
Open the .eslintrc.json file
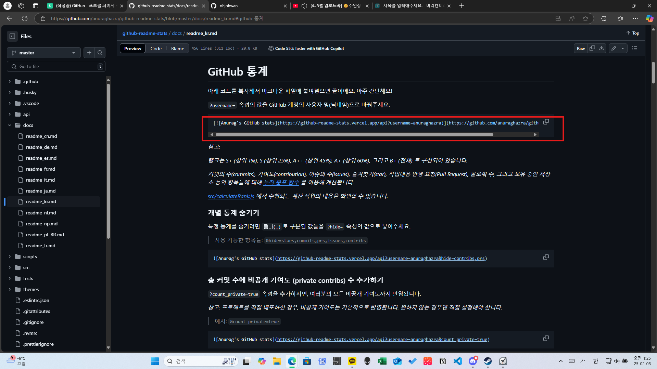[x=36, y=300]
